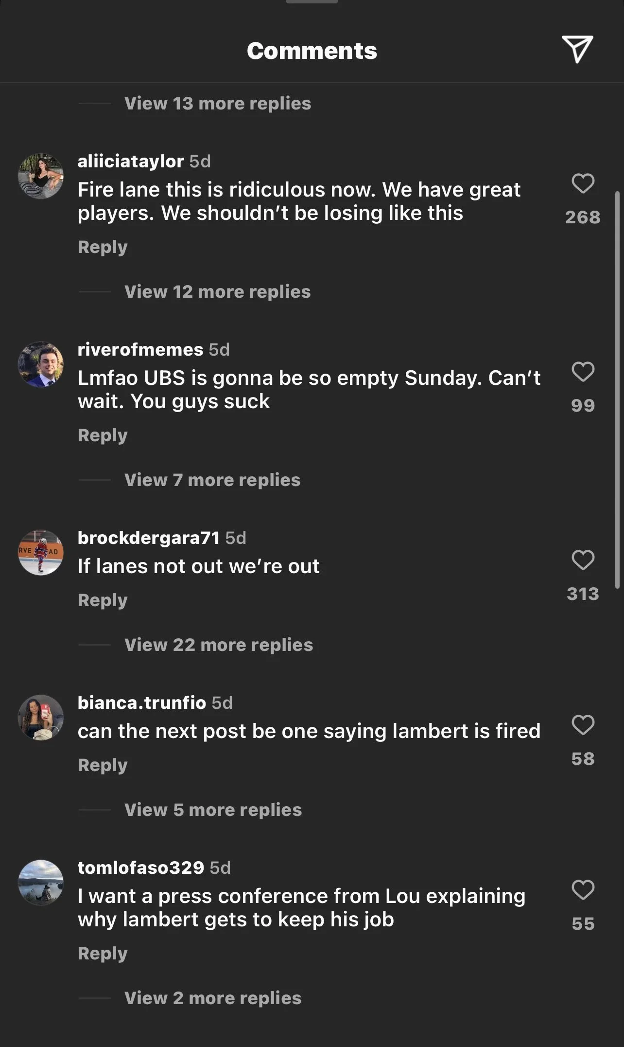
Task: Reply to brockdergara71's comment
Action: point(103,600)
